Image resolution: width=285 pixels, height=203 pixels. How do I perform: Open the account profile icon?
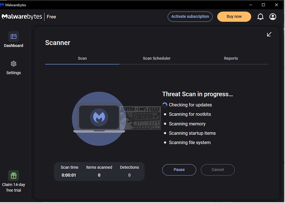point(273,17)
